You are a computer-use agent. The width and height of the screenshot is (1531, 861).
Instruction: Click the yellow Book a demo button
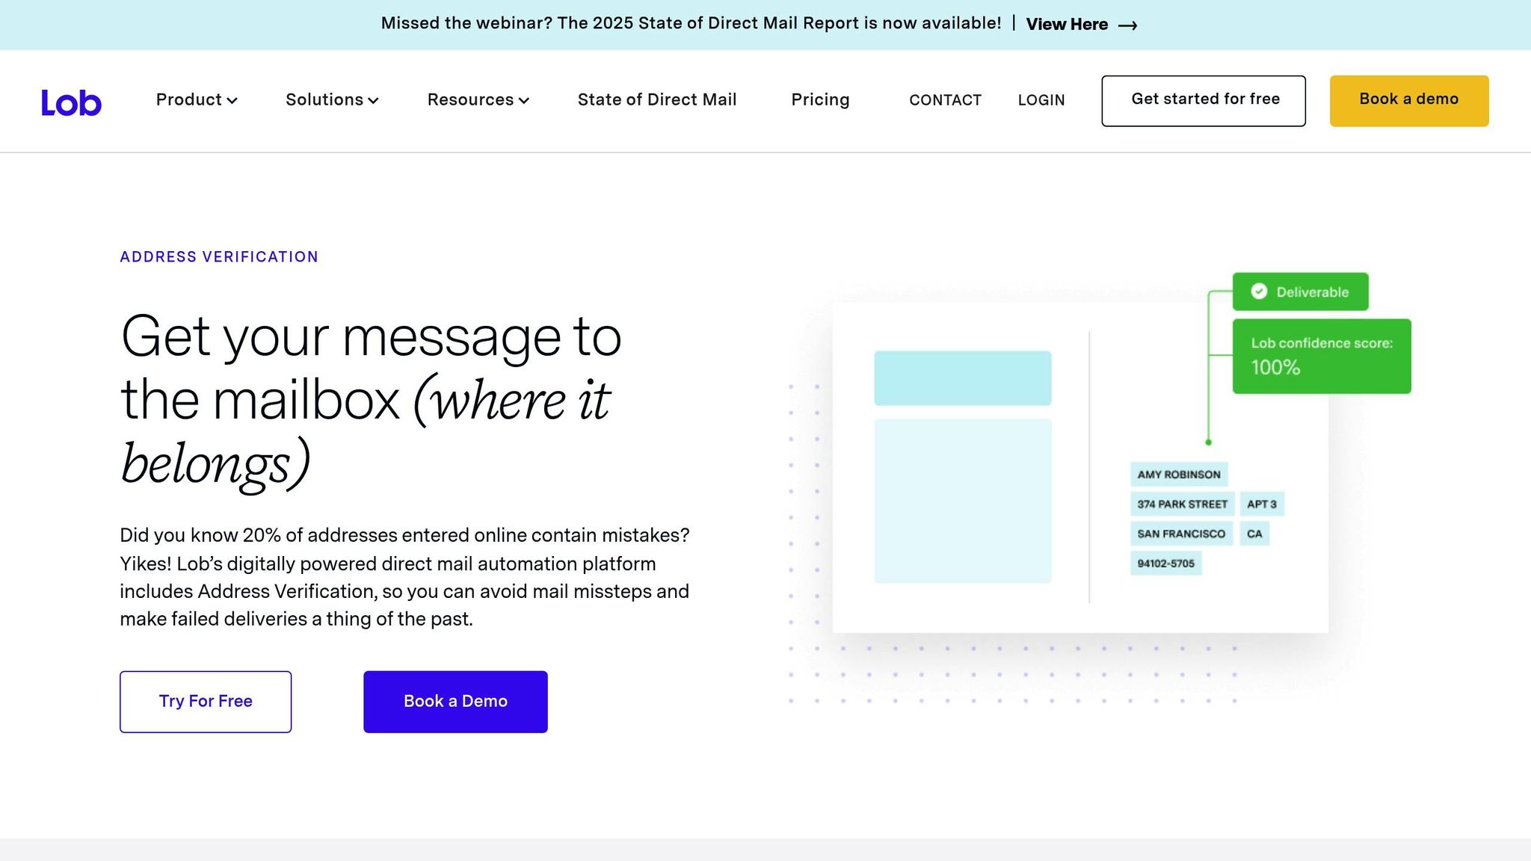(x=1408, y=99)
